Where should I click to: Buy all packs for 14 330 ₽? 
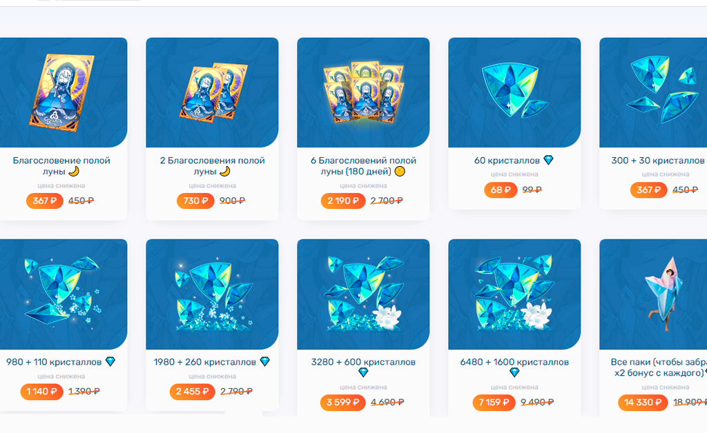(643, 403)
